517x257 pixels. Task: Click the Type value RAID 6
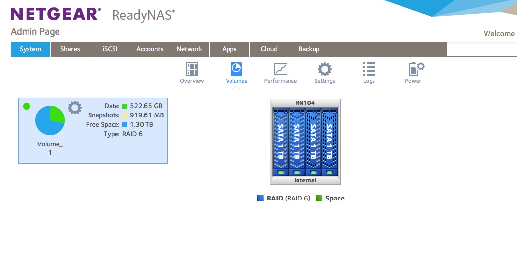132,134
